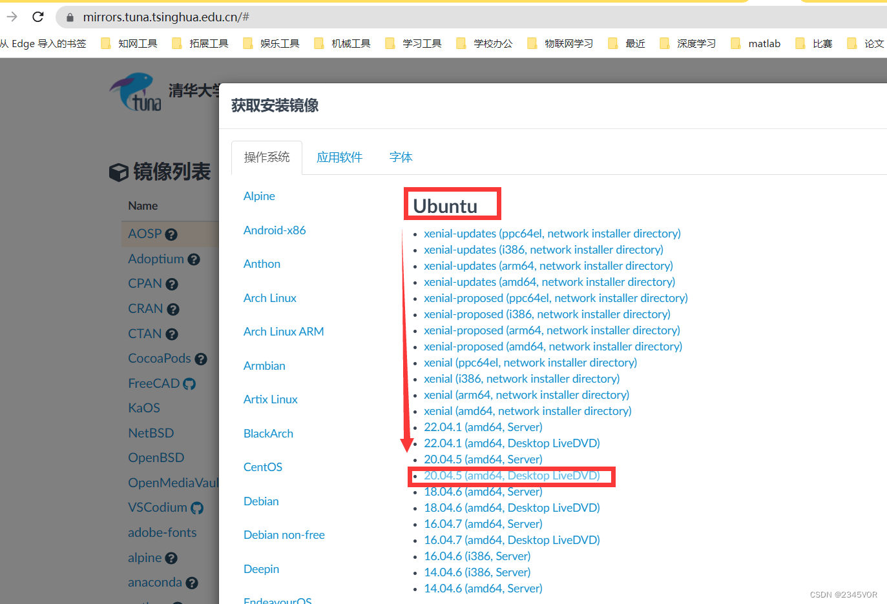Download 14.04.6 amd64 Server image
887x604 pixels.
pos(483,589)
